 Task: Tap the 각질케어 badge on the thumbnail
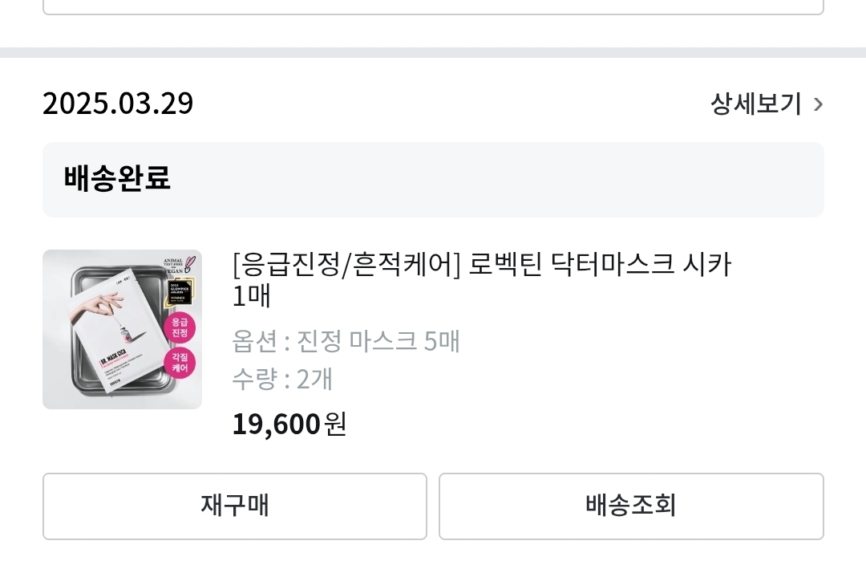click(x=181, y=363)
